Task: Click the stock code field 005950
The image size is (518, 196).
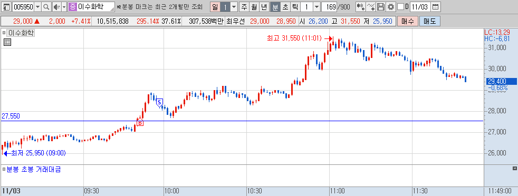Action: pos(23,7)
